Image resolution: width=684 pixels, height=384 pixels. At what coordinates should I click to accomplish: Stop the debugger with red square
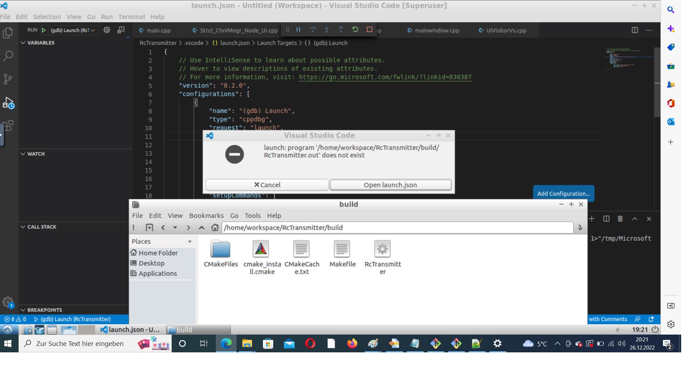point(369,30)
